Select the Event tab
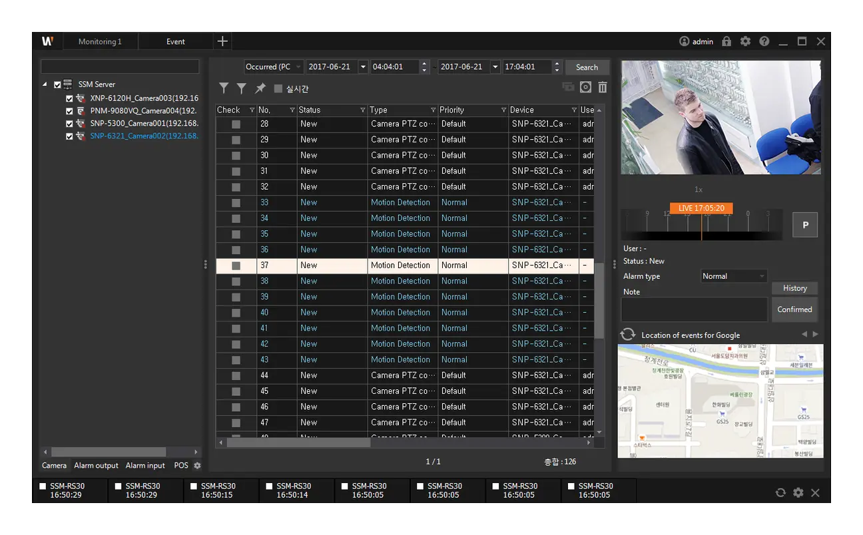 coord(176,42)
